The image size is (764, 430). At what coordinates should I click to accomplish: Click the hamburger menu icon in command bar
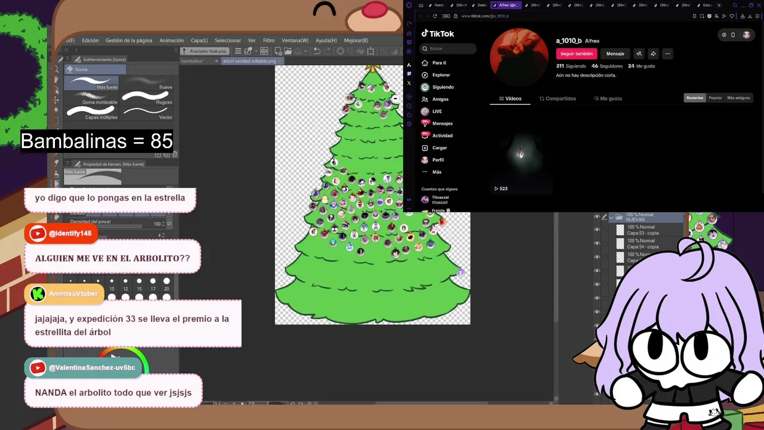coord(238,51)
